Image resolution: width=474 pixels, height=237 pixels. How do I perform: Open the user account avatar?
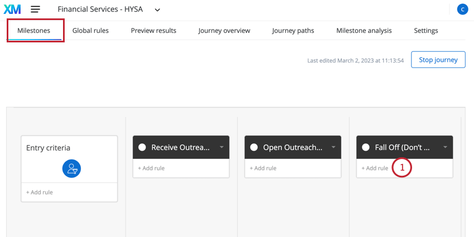[462, 9]
